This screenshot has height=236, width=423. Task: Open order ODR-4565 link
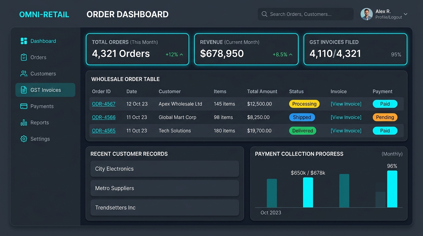(104, 131)
